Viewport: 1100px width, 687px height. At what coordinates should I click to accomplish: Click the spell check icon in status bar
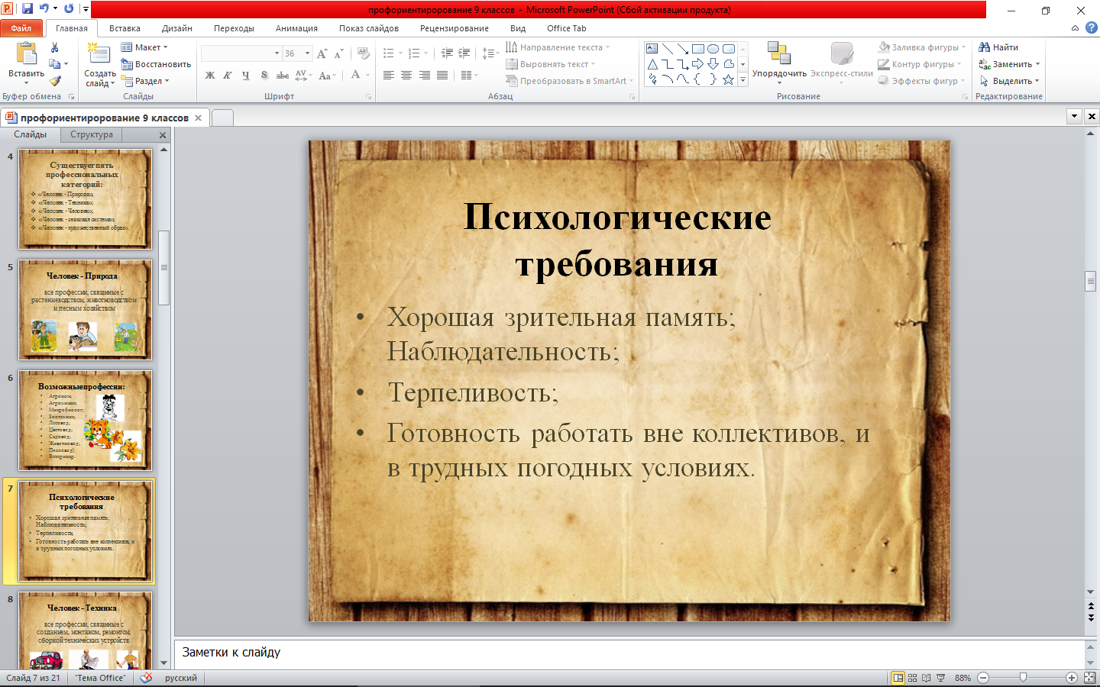pyautogui.click(x=146, y=678)
